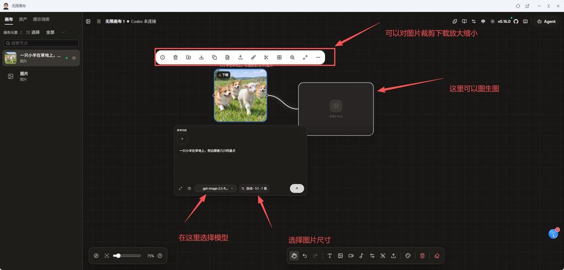Open the zoom help question mark
The width and height of the screenshot is (564, 270).
click(x=160, y=256)
